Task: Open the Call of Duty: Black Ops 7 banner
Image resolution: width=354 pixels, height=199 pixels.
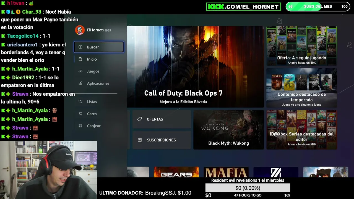Action: [x=195, y=67]
